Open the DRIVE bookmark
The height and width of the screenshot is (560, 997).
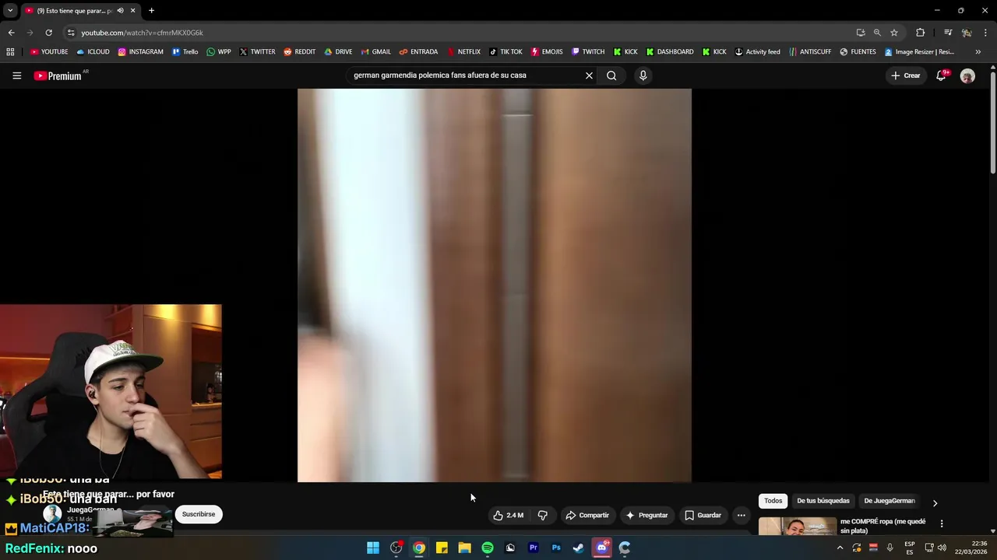337,52
